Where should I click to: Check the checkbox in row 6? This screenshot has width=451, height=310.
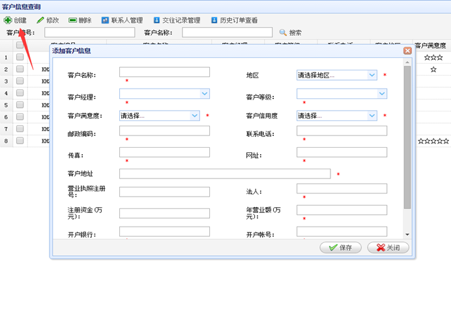[20, 117]
